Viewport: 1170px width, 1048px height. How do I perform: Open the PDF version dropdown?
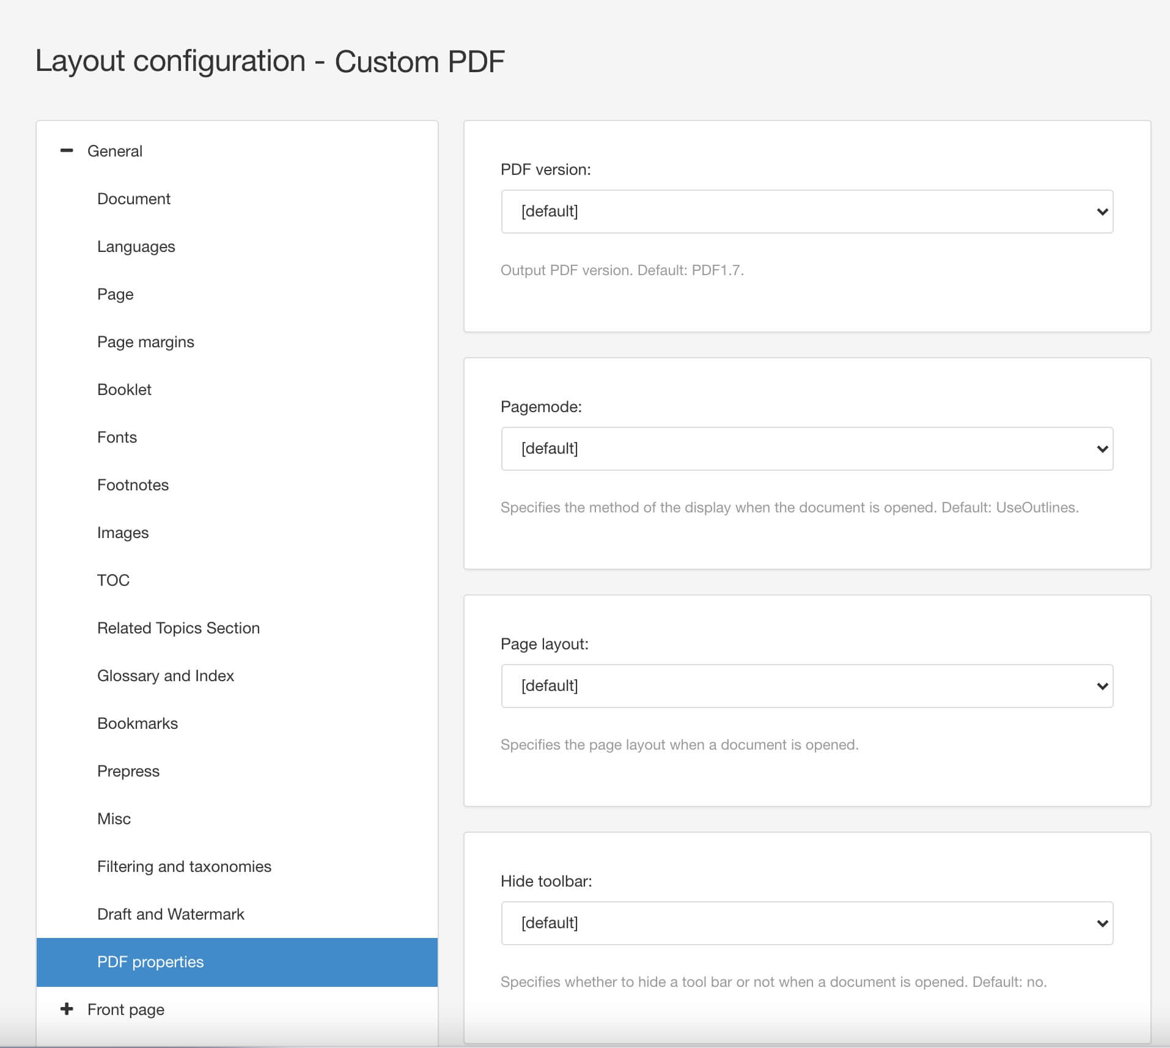pos(806,212)
